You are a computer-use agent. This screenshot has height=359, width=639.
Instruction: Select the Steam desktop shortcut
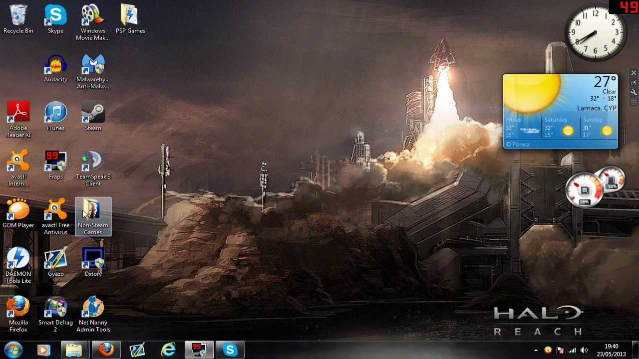coord(93,117)
